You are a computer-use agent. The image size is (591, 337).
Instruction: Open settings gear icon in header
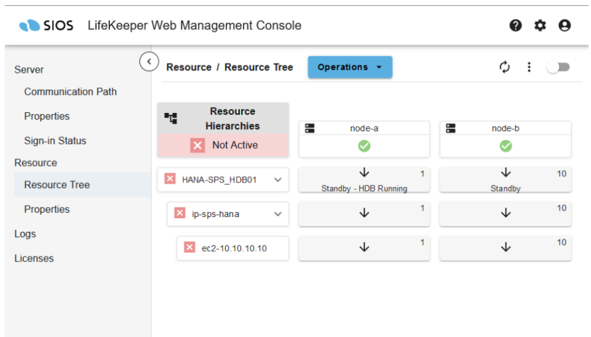(540, 25)
